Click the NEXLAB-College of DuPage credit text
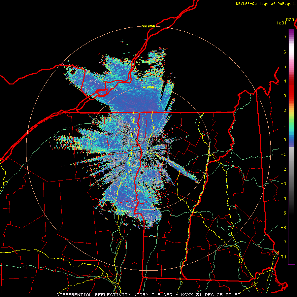 pyautogui.click(x=263, y=4)
